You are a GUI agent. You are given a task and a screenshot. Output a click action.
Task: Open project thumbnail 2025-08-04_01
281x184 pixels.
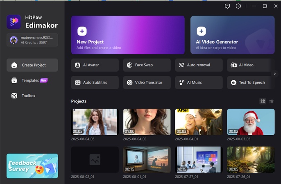pos(199,122)
